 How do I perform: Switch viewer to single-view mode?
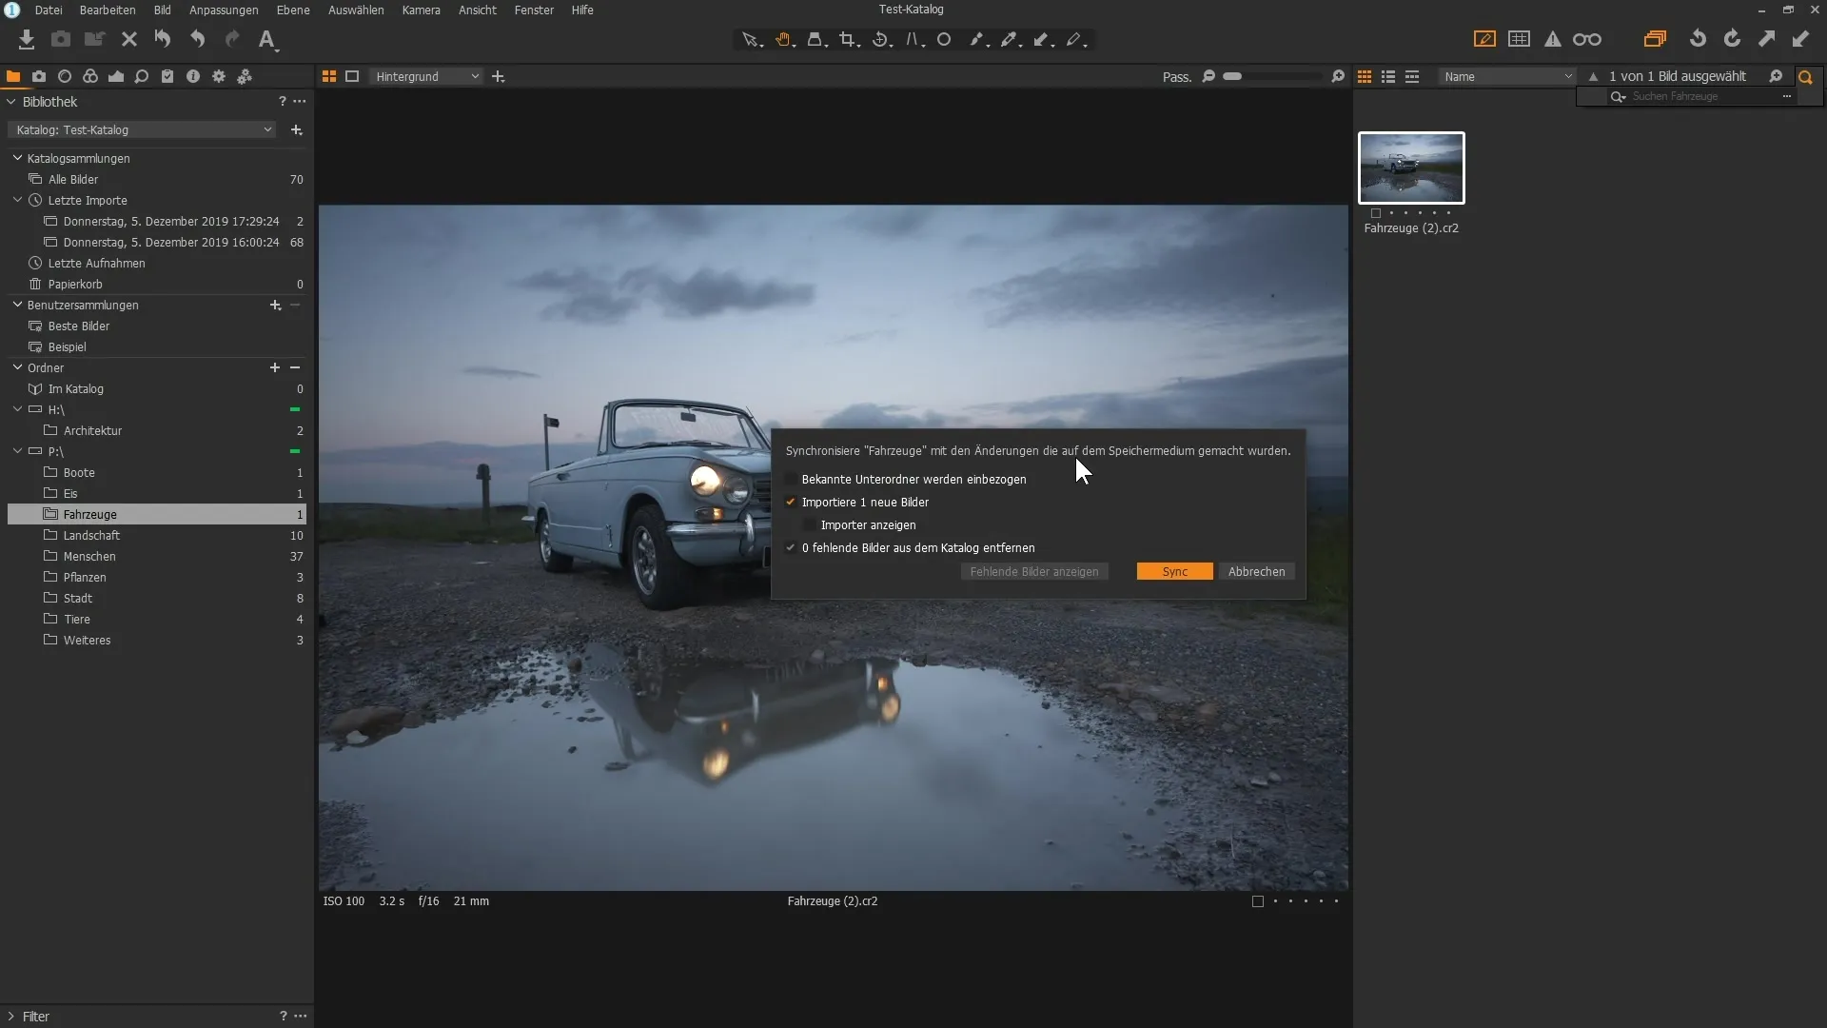click(352, 76)
